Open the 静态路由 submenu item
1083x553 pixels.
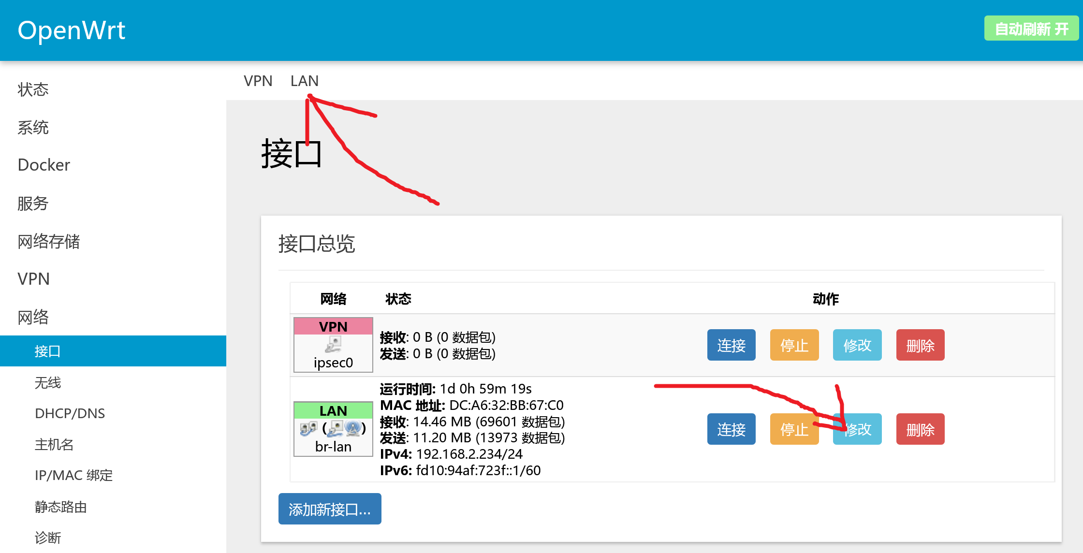click(x=61, y=507)
